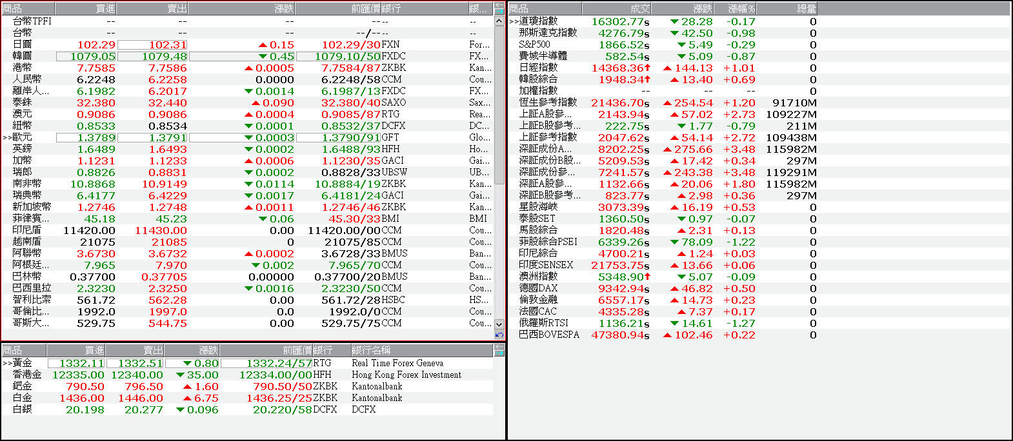Click 韓圜 buy price 1079.05
Screen dimensions: 1013x441
(86, 56)
